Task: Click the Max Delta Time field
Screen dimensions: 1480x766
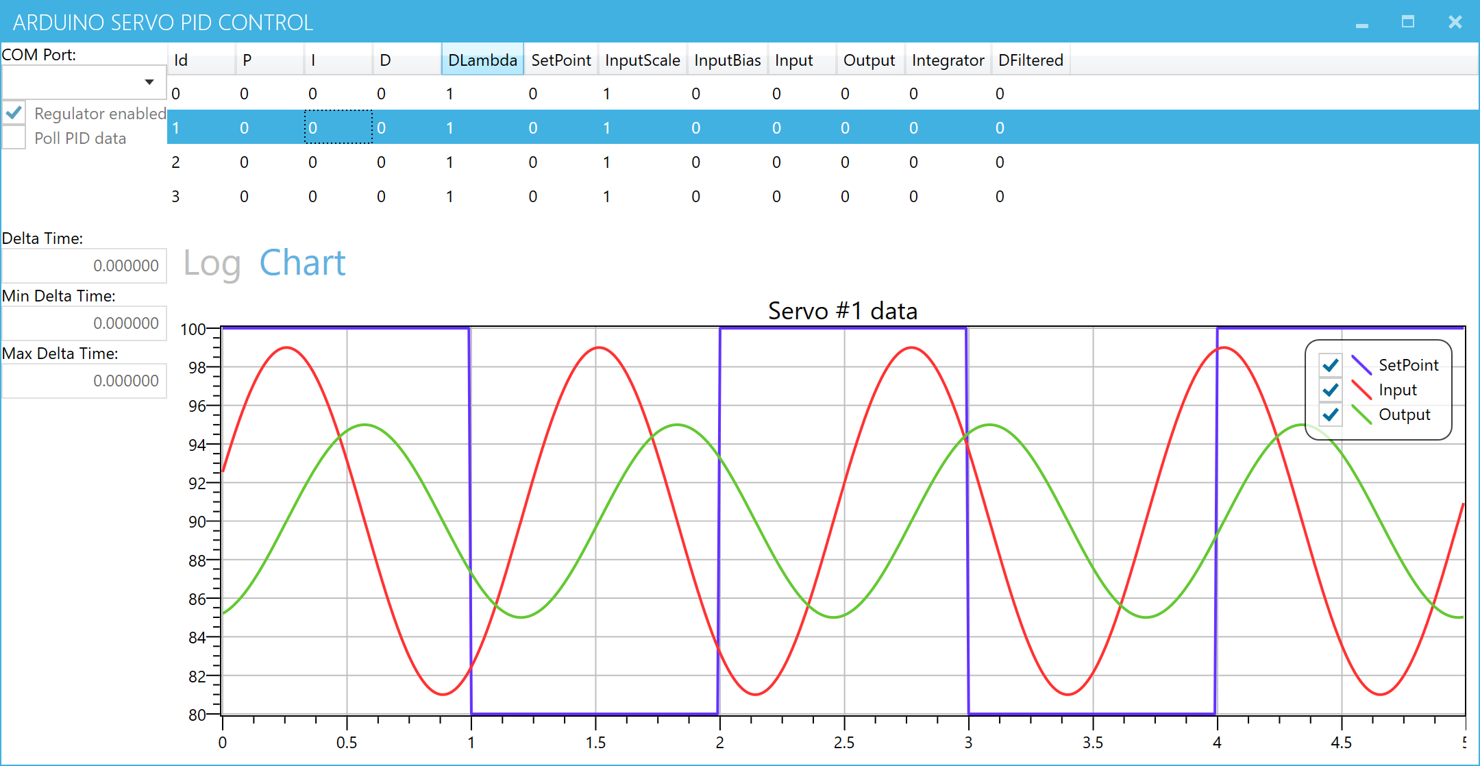Action: [84, 381]
